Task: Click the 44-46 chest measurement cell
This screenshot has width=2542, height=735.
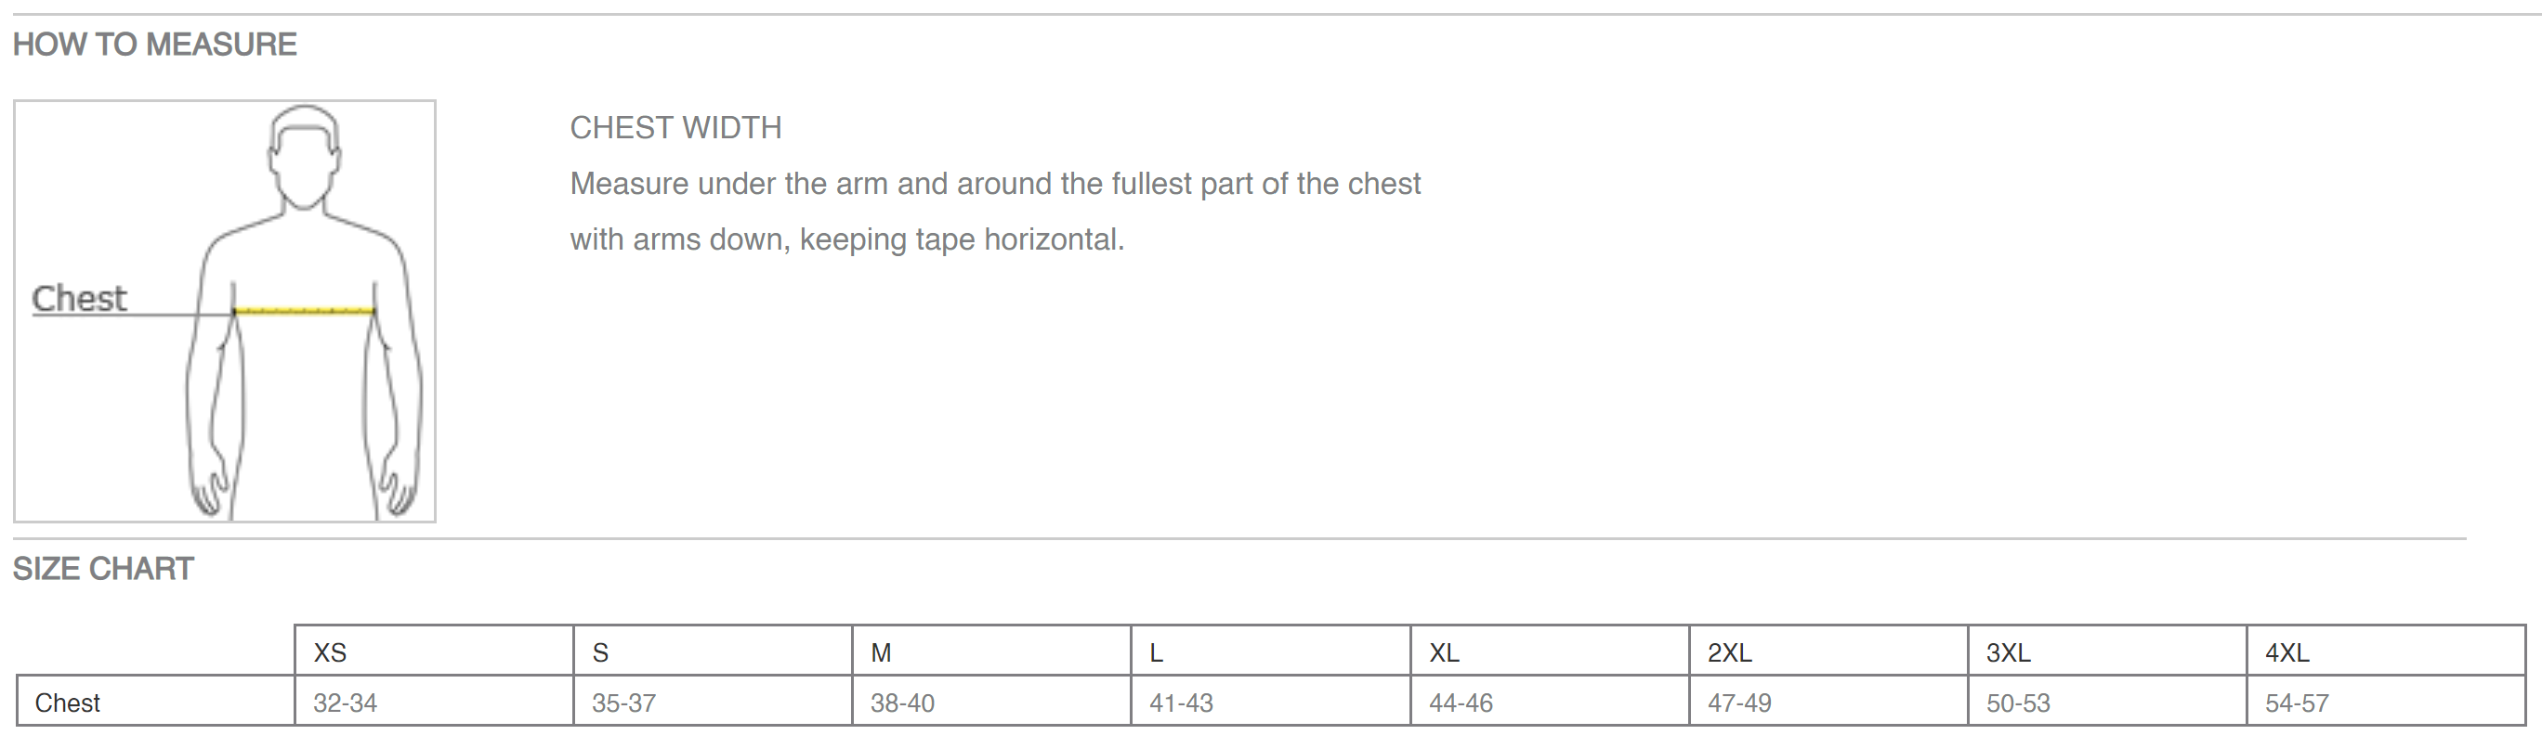Action: click(x=1461, y=703)
